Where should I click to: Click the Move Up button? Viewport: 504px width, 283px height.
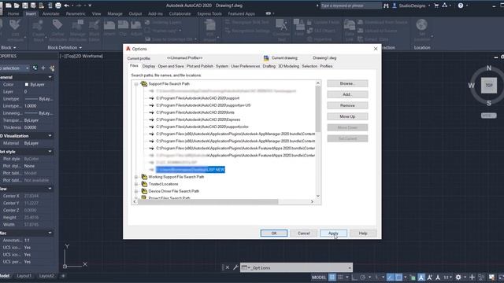coord(347,116)
